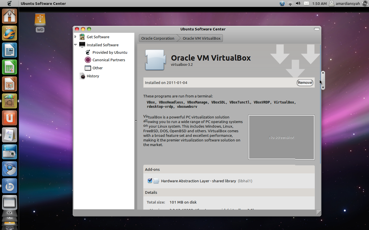Screen dimensions: 369x230
Task: Go back to Oracle Corporation breadcrumb
Action: pyautogui.click(x=158, y=38)
